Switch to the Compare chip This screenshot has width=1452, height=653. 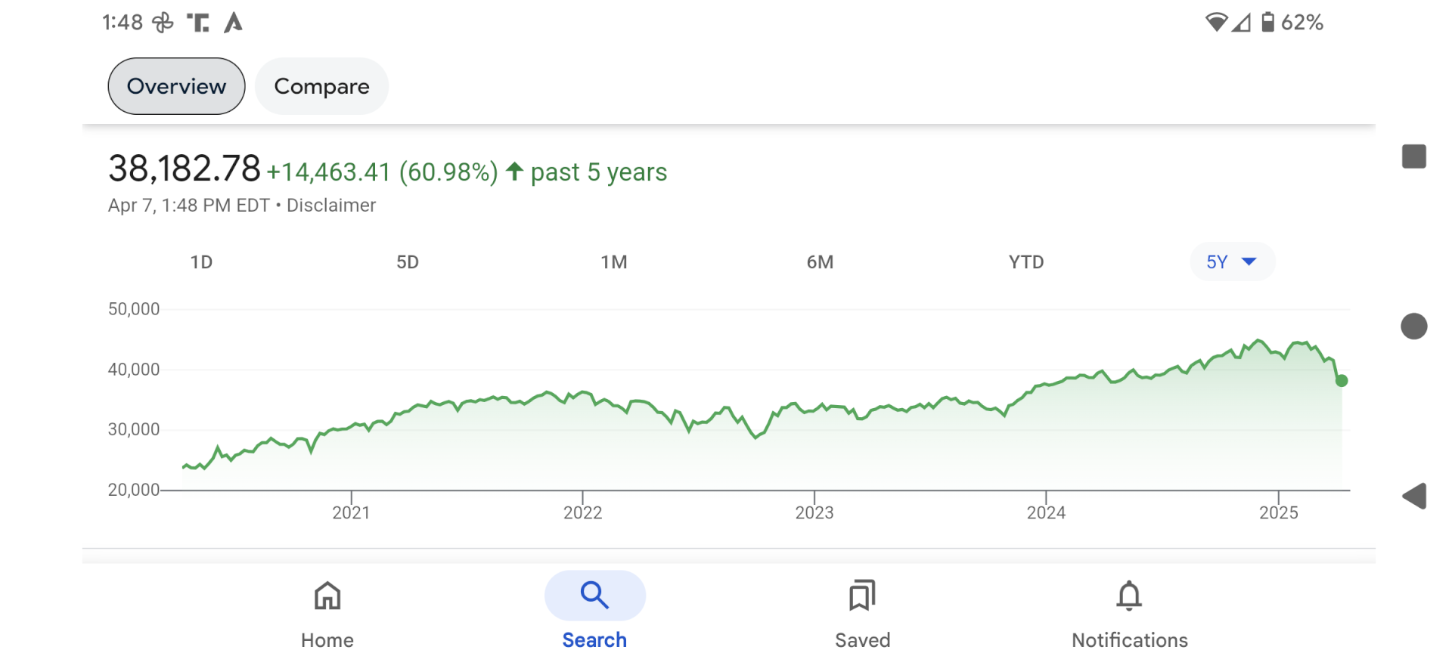pos(321,86)
